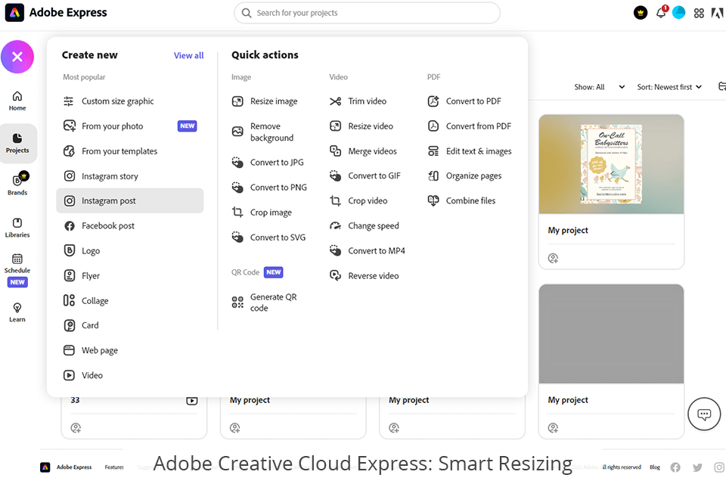Select Crop video quick action
The height and width of the screenshot is (484, 726).
358,200
